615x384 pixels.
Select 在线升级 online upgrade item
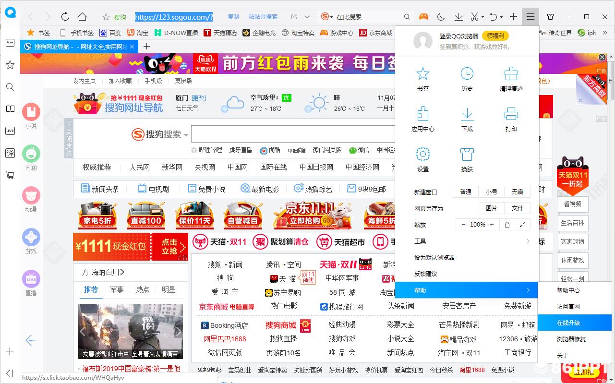575,323
